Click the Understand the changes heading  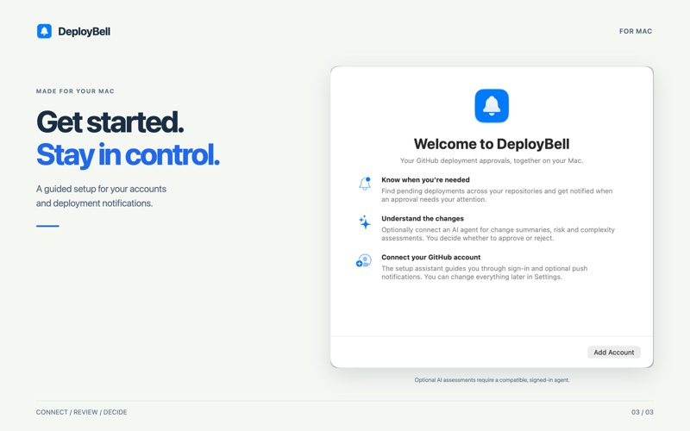click(423, 219)
